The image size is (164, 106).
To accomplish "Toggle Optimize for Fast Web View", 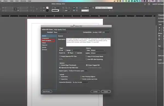I will click(x=60, y=68).
